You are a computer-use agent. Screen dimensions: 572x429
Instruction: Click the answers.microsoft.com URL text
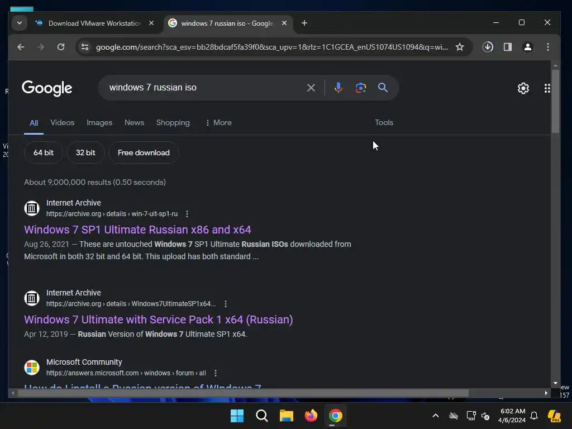[126, 373]
